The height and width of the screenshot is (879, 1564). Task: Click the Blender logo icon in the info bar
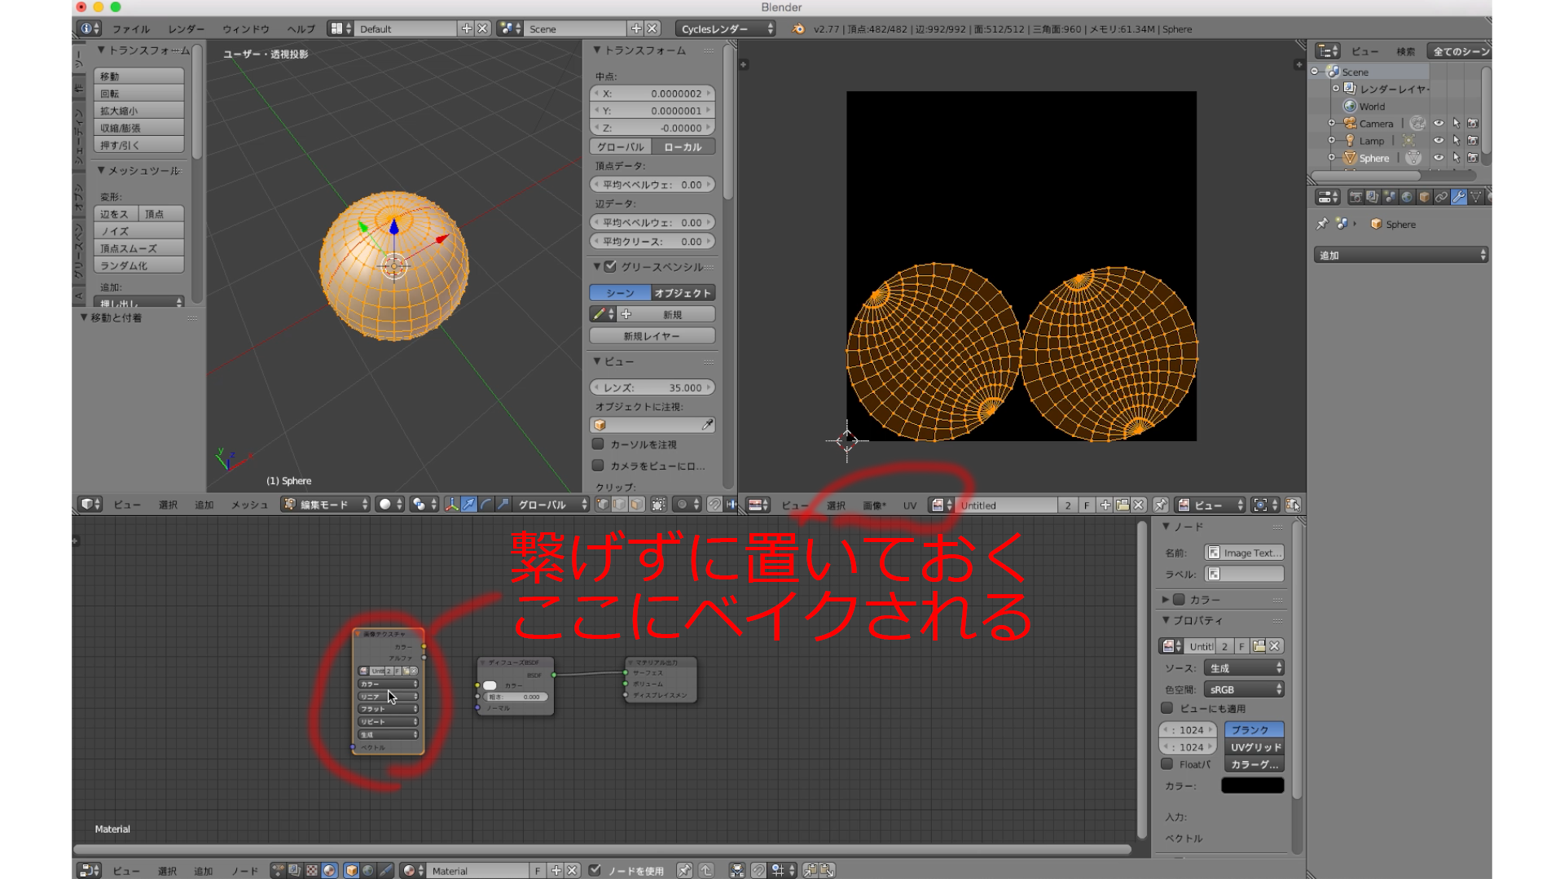point(798,28)
